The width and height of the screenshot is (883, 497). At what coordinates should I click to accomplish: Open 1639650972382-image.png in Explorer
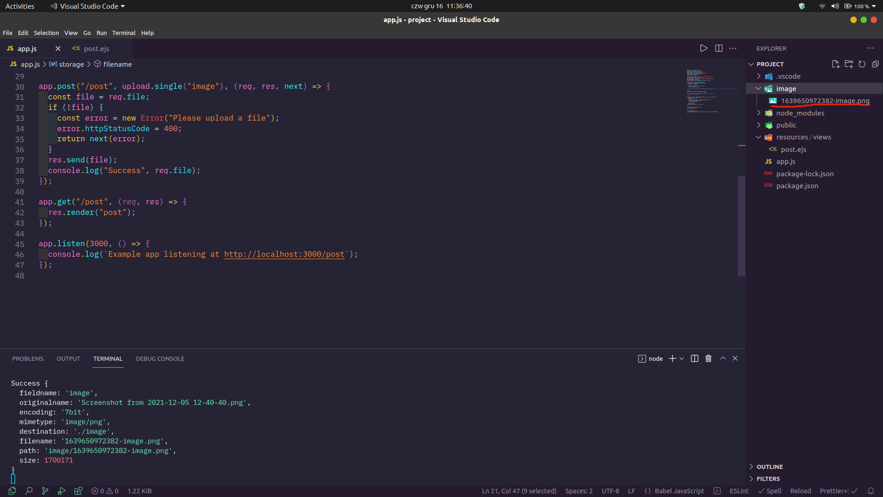click(x=814, y=101)
